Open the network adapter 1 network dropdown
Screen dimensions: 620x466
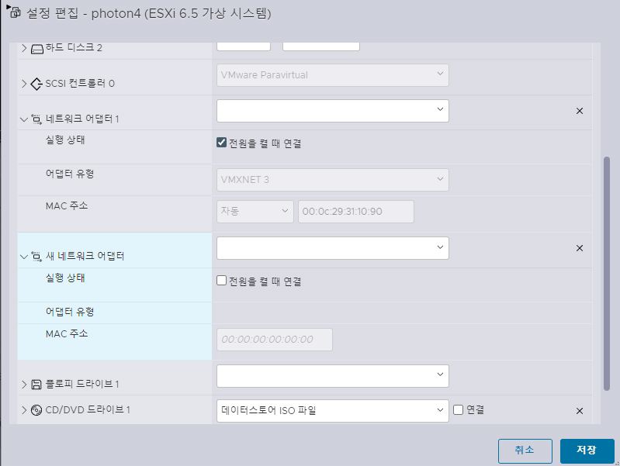click(333, 111)
